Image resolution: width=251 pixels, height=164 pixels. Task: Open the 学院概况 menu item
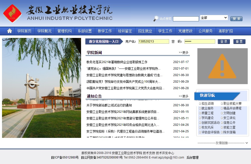tap(45, 31)
